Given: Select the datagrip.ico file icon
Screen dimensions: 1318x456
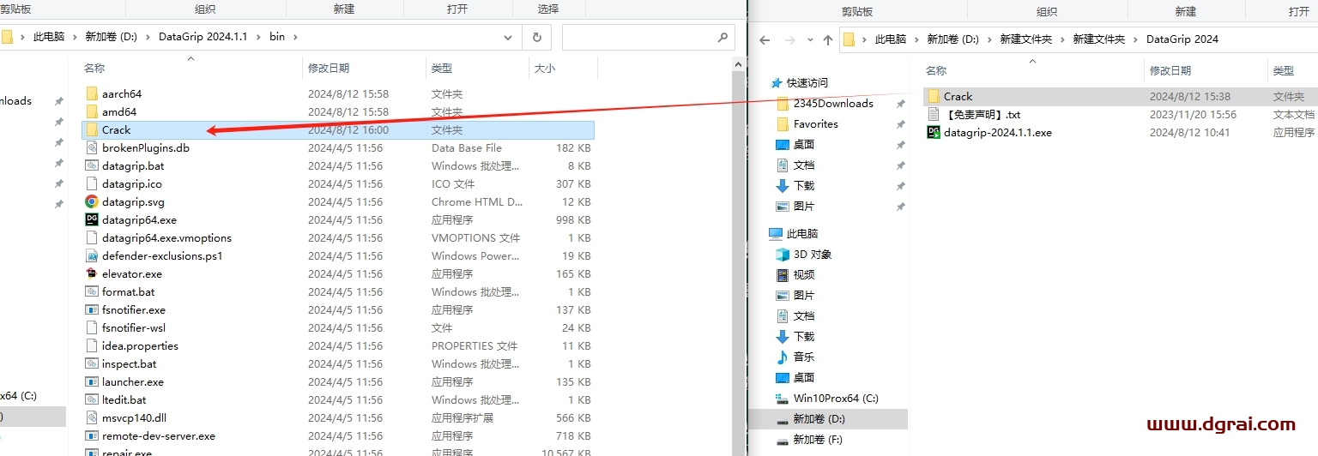Looking at the screenshot, I should [92, 183].
